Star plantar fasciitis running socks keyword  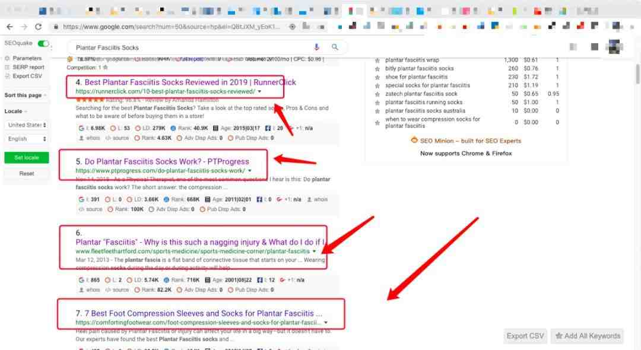point(377,103)
